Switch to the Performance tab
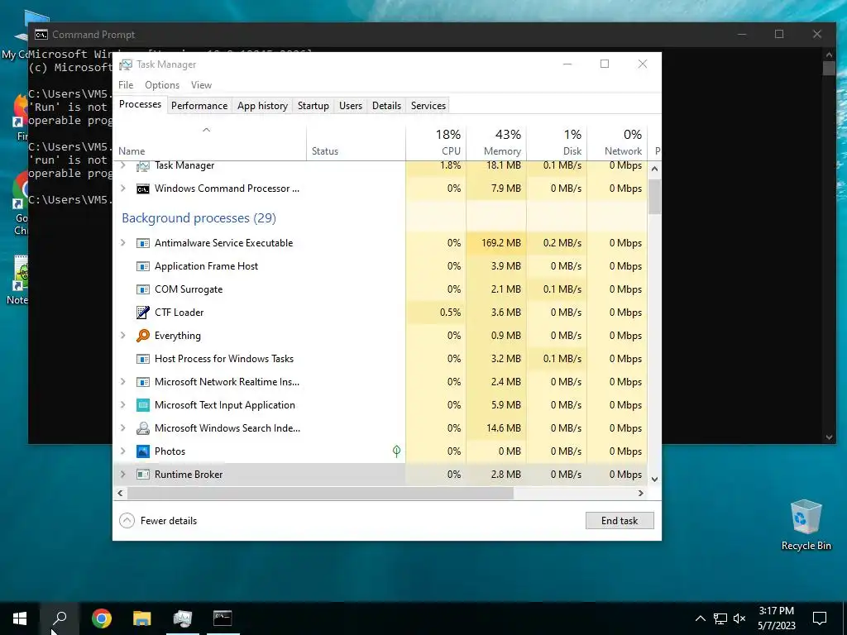 point(199,106)
